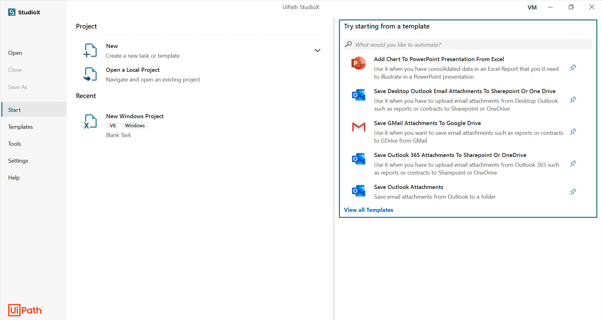Image resolution: width=602 pixels, height=320 pixels.
Task: Click the New project file icon
Action: [90, 50]
